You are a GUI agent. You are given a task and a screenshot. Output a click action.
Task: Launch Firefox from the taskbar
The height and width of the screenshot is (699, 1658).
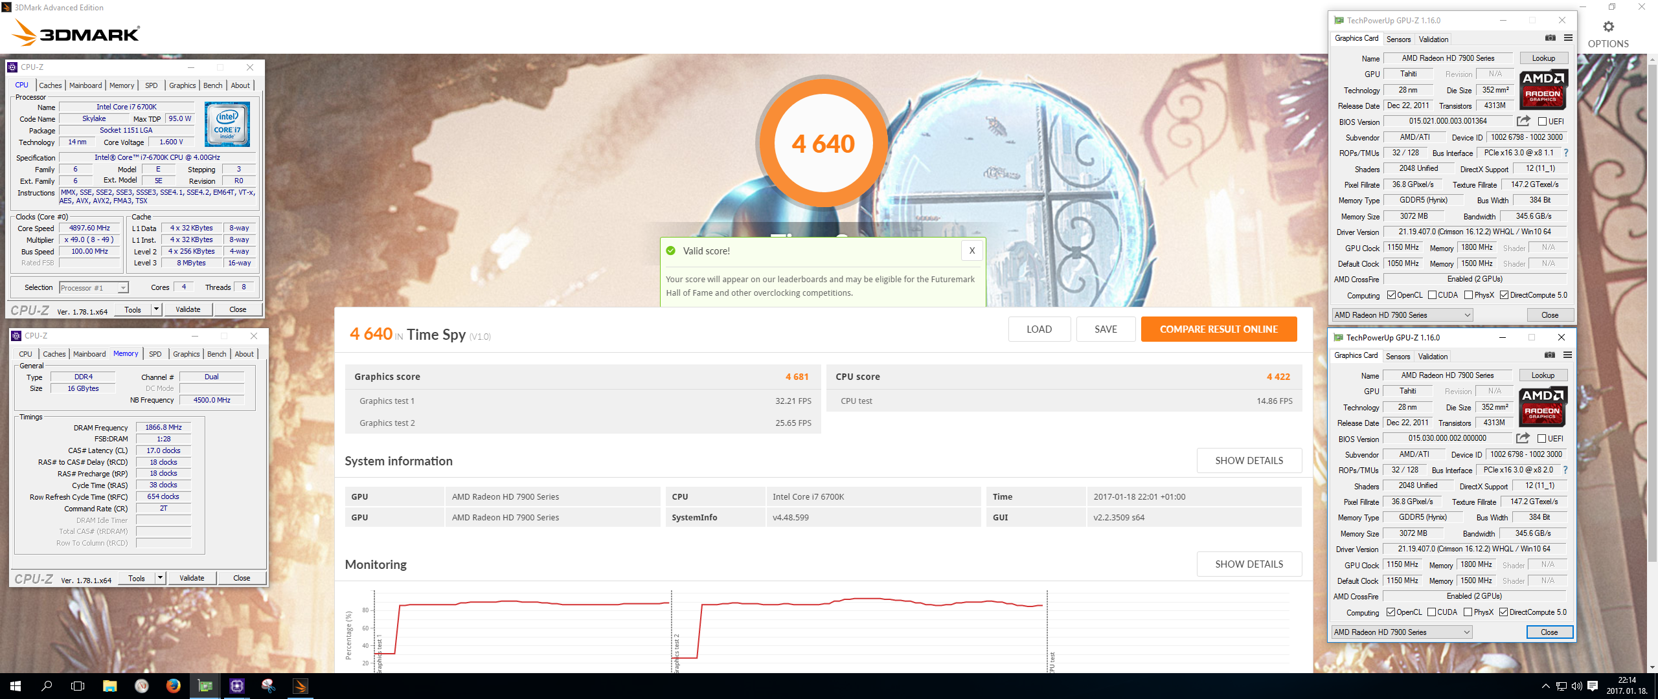[x=173, y=686]
